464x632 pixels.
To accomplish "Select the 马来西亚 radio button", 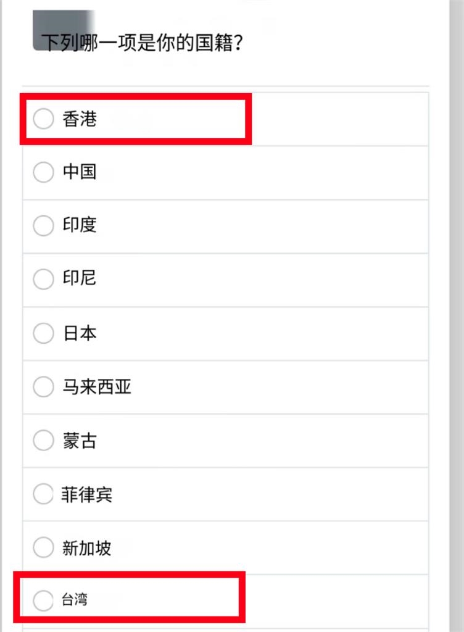I will point(43,387).
